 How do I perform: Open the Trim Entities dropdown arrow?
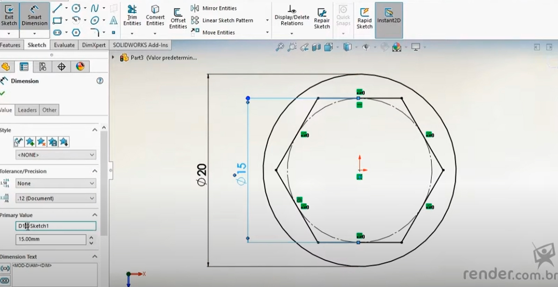(x=132, y=34)
